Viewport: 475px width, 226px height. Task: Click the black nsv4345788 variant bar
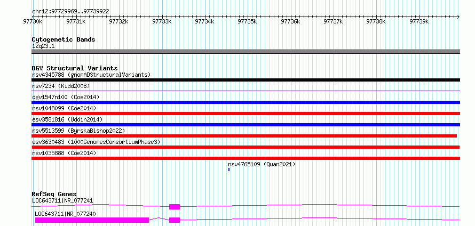(246, 80)
